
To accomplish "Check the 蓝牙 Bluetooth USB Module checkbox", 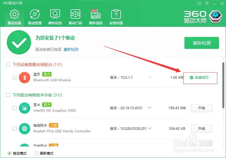I will (x=15, y=77).
